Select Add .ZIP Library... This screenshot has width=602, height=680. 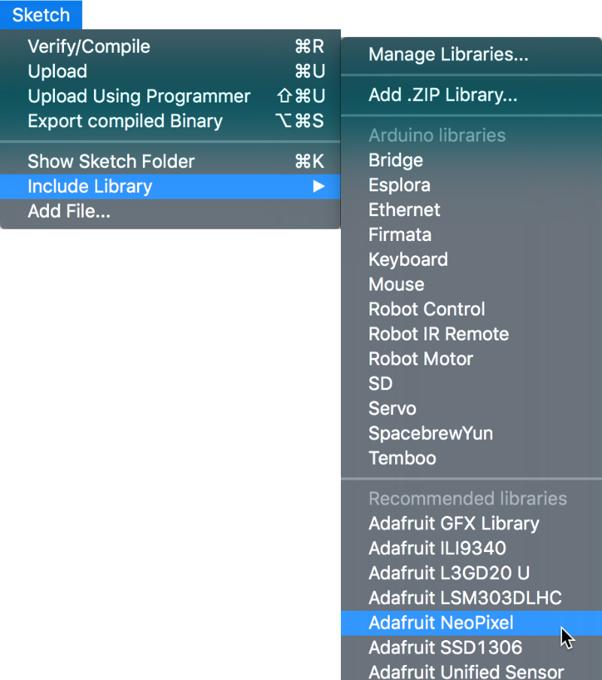pos(472,95)
